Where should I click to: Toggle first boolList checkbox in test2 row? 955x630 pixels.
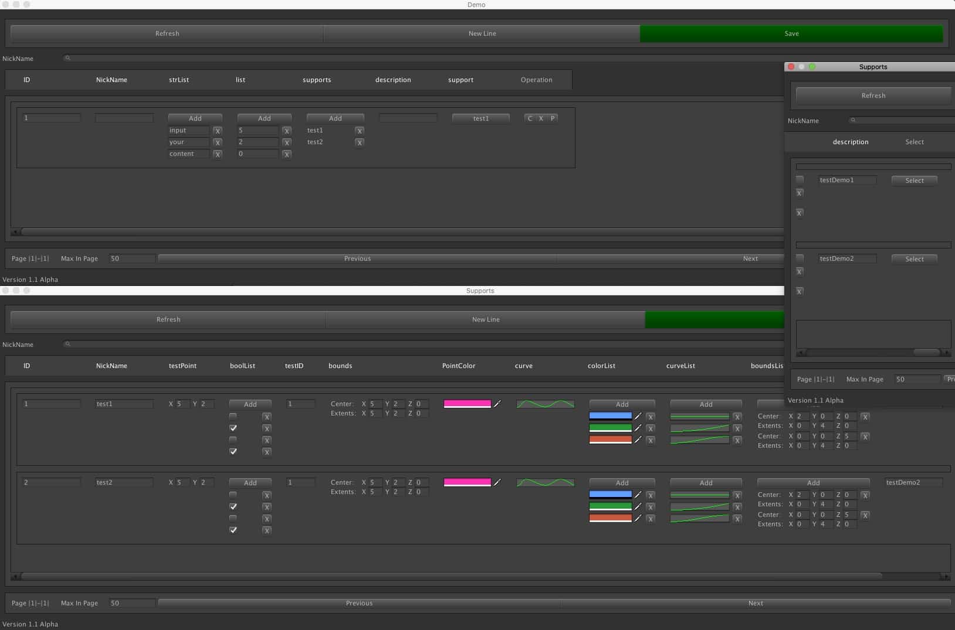(233, 495)
